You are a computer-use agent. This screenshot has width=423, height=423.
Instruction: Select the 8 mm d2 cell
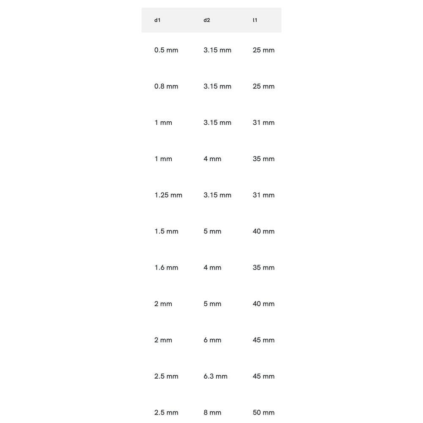coord(212,412)
